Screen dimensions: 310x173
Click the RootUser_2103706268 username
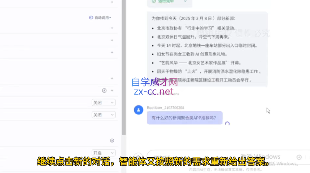165,108
